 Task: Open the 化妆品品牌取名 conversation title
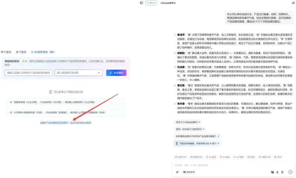tap(168, 3)
